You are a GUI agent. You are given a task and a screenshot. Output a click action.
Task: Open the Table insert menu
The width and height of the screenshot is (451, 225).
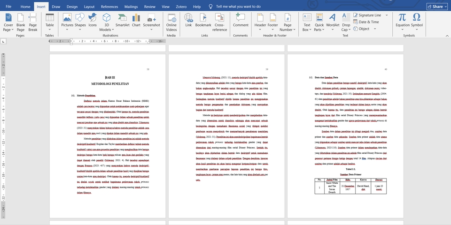49,22
